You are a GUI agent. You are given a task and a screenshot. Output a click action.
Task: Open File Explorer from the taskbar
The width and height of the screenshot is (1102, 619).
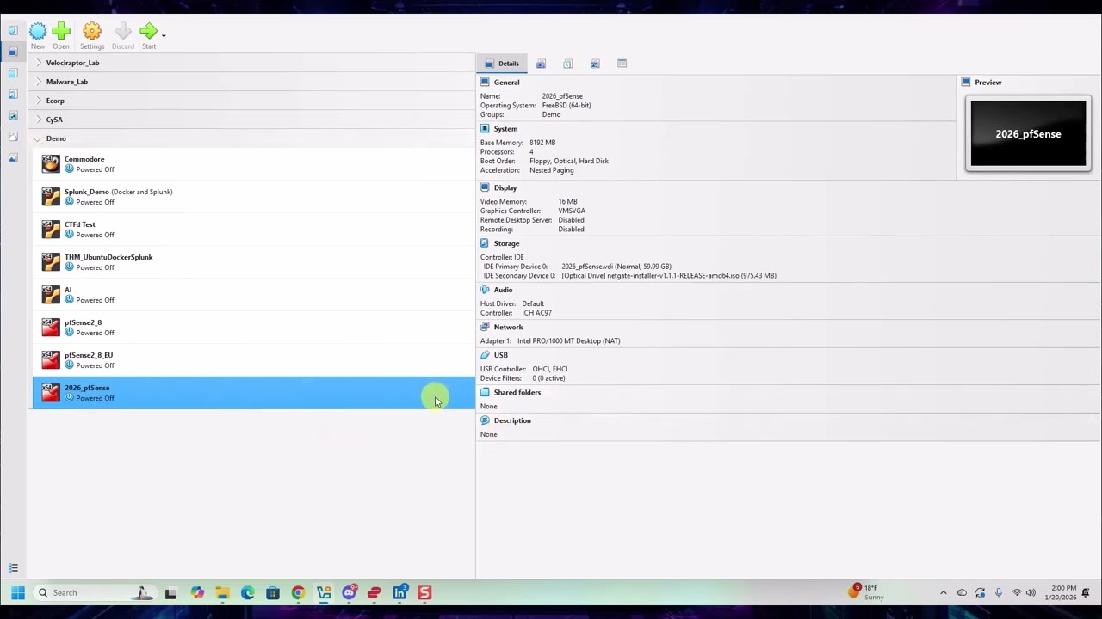pos(222,592)
